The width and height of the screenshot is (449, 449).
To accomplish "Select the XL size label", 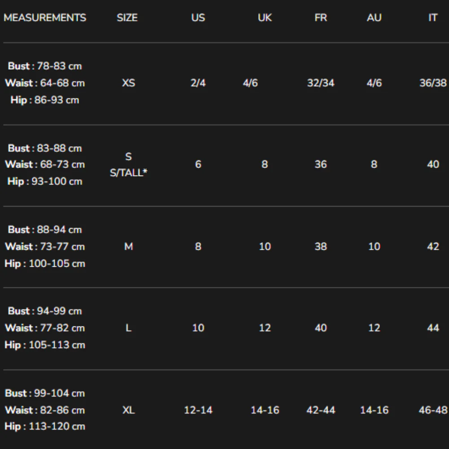I will pyautogui.click(x=128, y=410).
